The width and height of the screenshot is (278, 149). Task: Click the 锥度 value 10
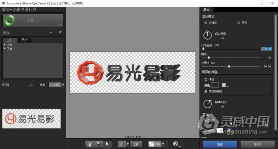tap(269, 58)
